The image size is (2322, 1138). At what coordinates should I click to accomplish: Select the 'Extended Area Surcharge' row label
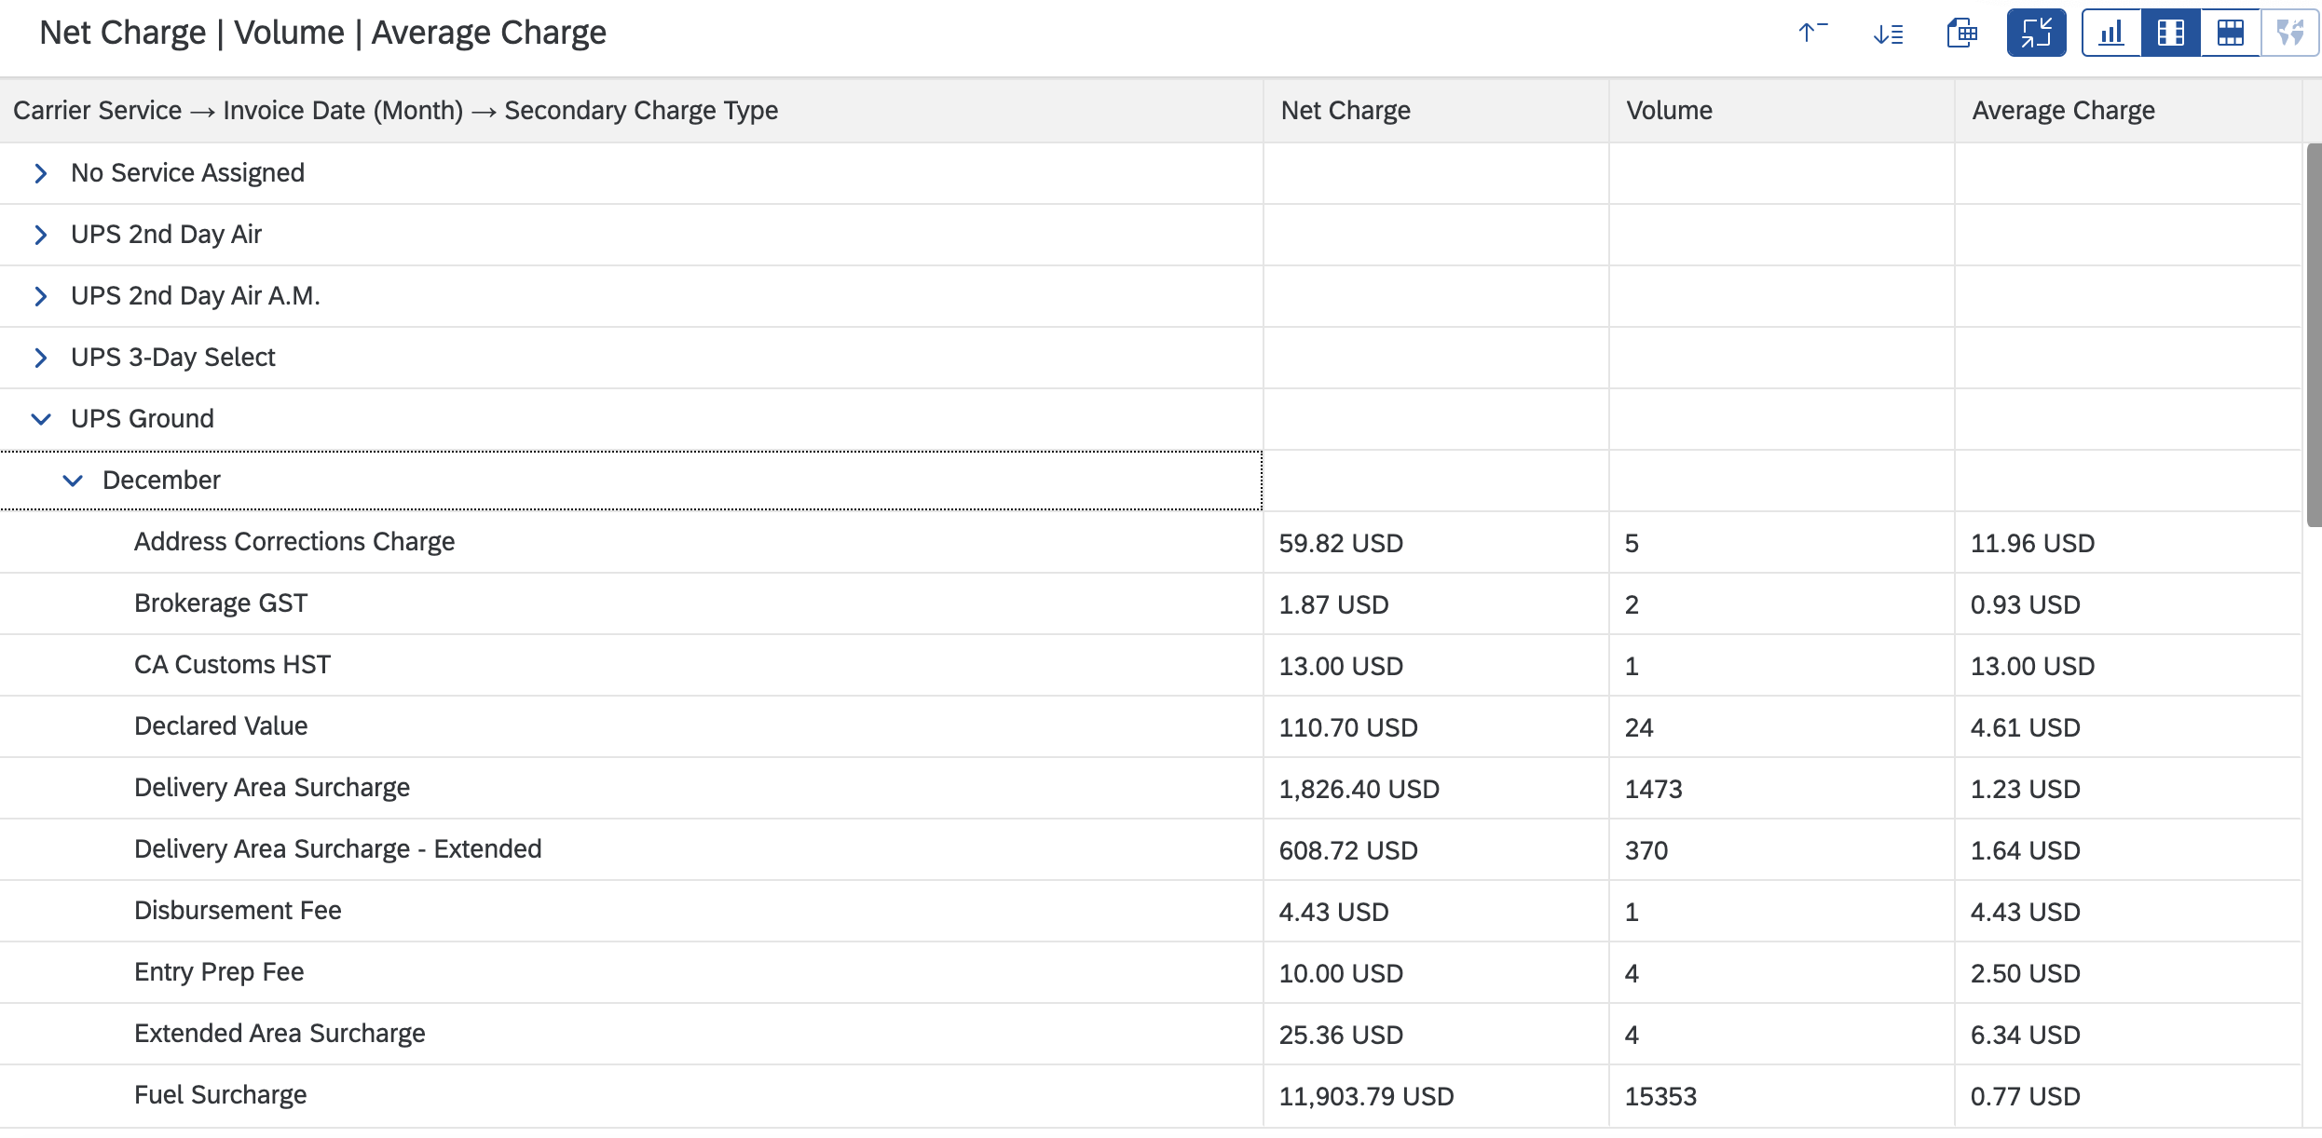click(280, 1034)
